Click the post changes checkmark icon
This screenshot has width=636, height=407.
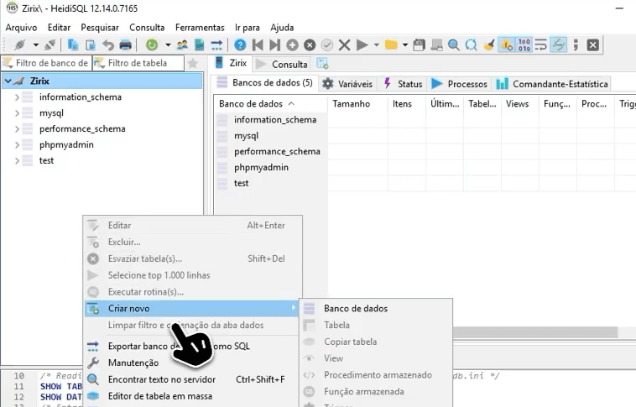click(x=327, y=44)
